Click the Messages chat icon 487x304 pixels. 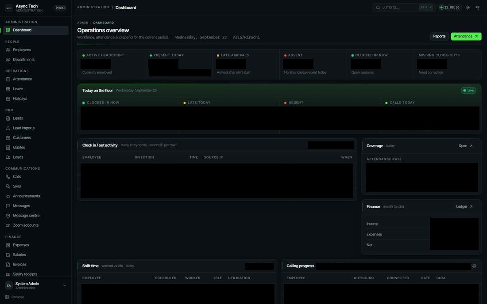click(8, 206)
